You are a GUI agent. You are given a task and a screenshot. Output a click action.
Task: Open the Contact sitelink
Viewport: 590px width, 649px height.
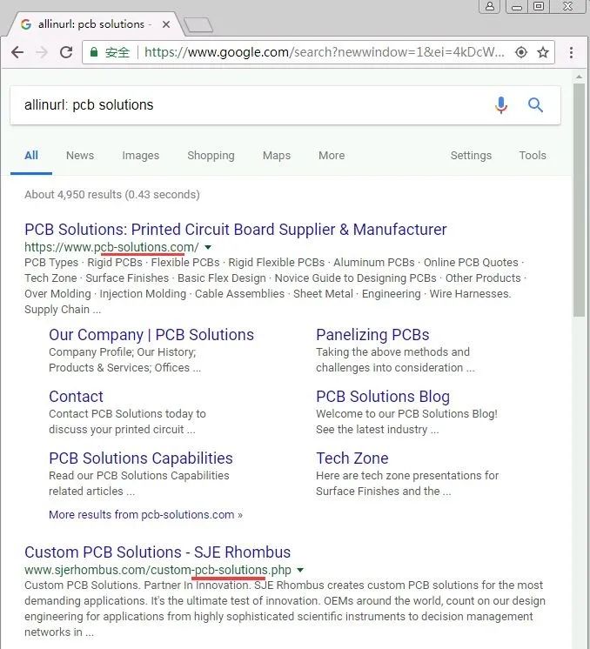[x=76, y=397]
